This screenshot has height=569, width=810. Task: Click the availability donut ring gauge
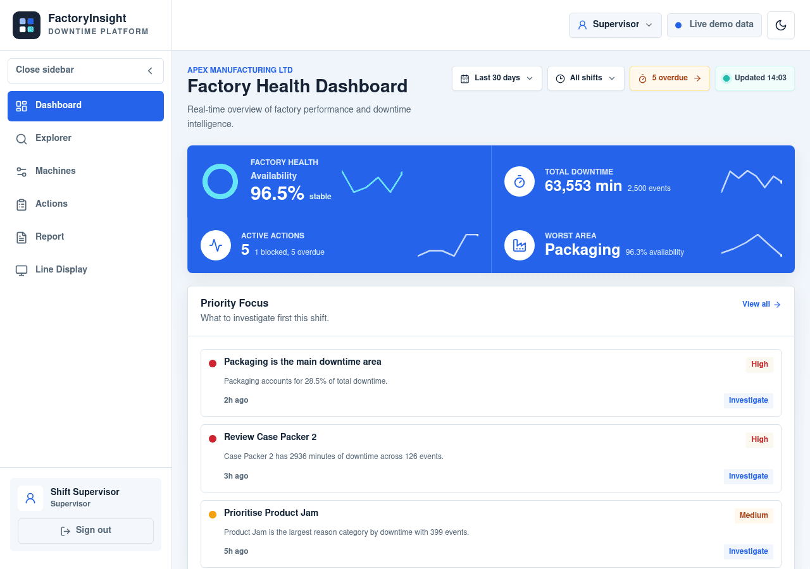click(220, 181)
